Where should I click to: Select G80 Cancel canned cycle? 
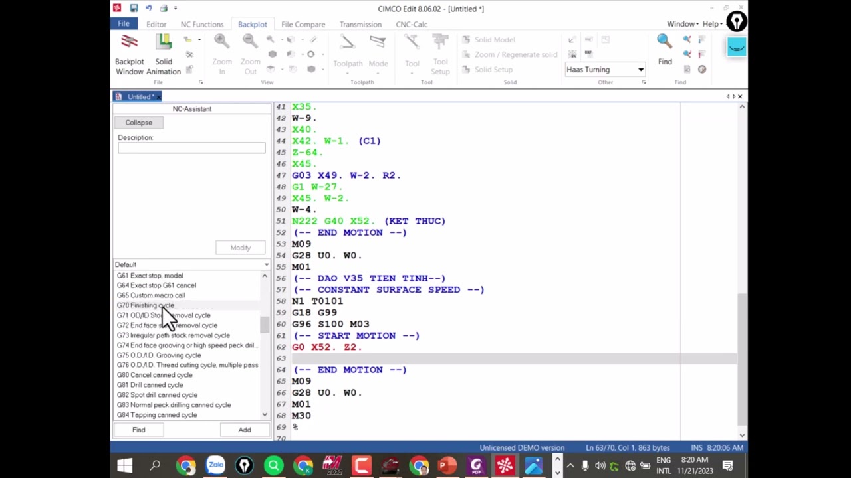(x=155, y=375)
